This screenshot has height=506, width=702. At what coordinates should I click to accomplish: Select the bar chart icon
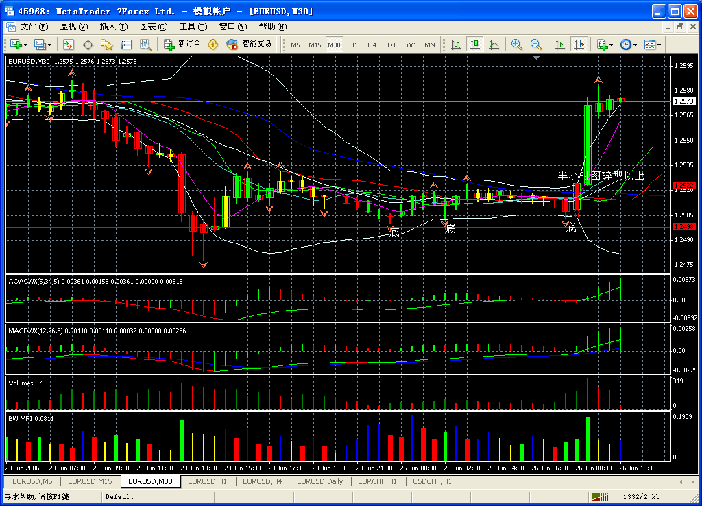pyautogui.click(x=456, y=45)
